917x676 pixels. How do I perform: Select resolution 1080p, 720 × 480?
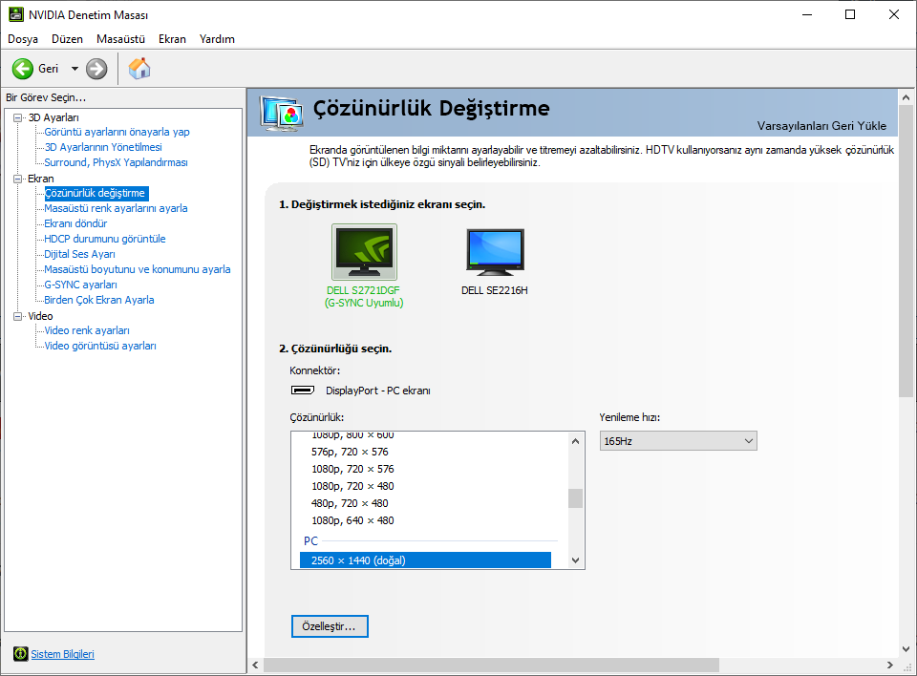[x=352, y=486]
